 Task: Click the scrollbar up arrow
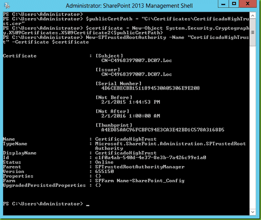252,16
